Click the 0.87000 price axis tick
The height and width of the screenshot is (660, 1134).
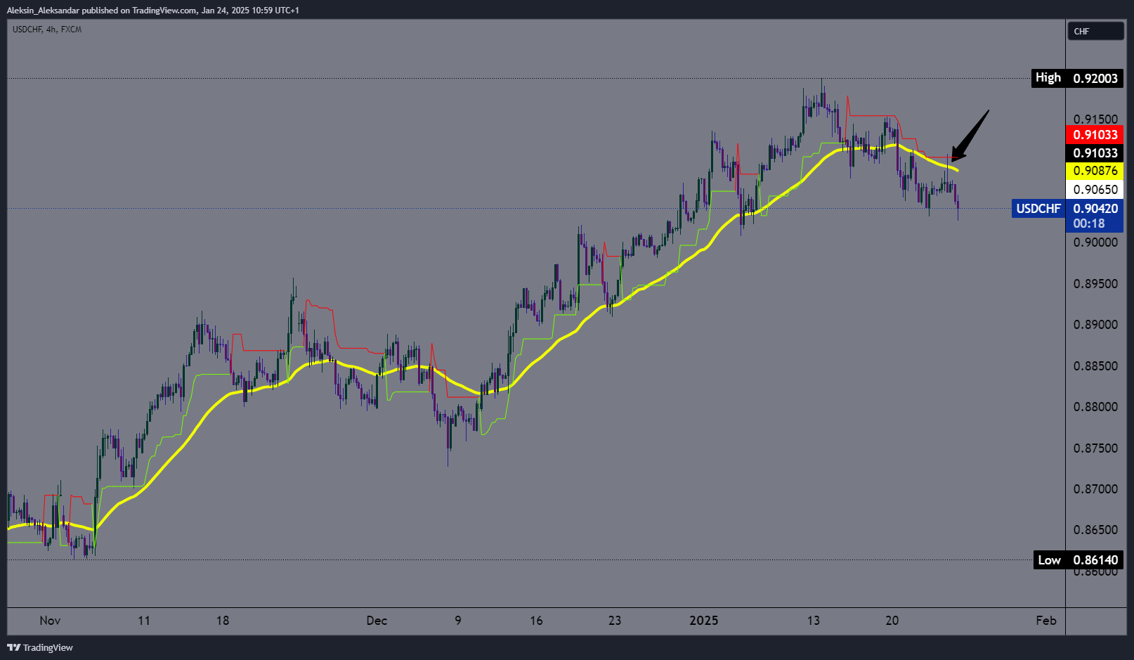pos(1095,489)
